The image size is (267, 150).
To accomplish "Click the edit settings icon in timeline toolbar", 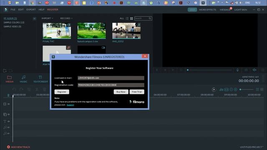I will click(29, 89).
